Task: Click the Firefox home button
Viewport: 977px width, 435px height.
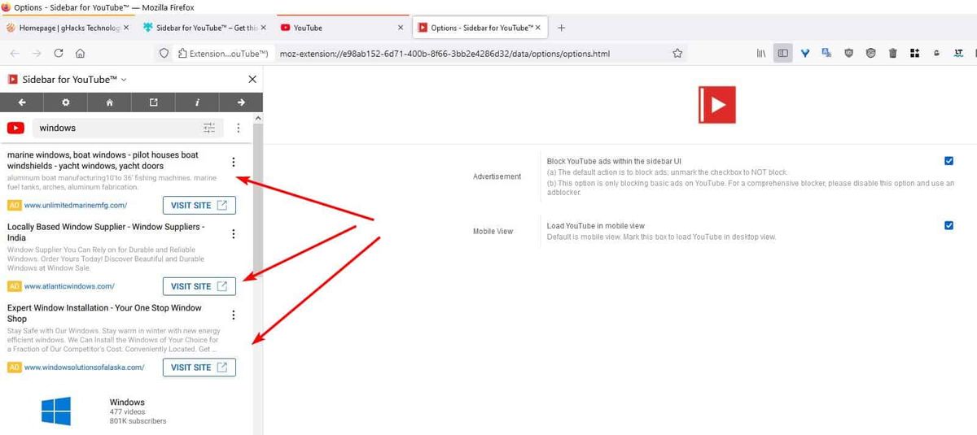Action: pos(80,53)
